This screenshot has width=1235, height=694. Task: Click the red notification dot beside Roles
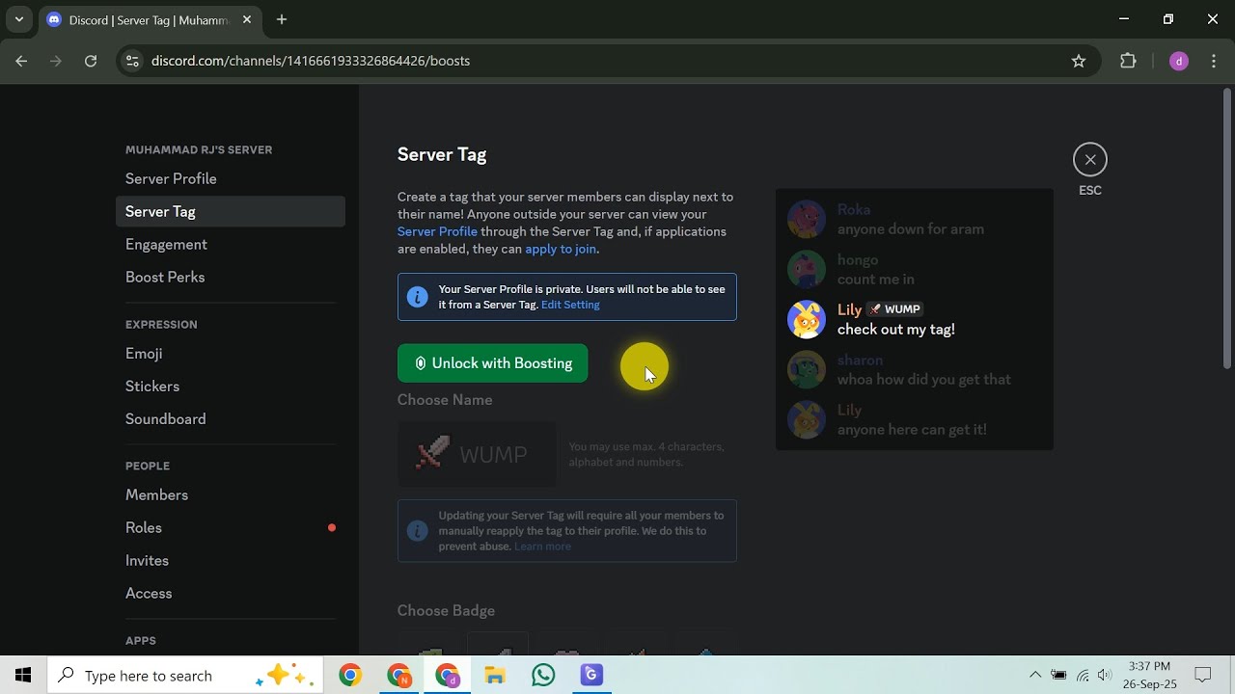pyautogui.click(x=332, y=528)
